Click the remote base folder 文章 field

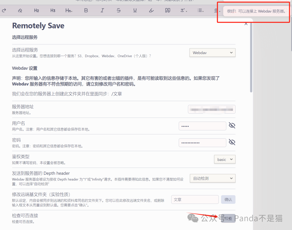(195, 200)
